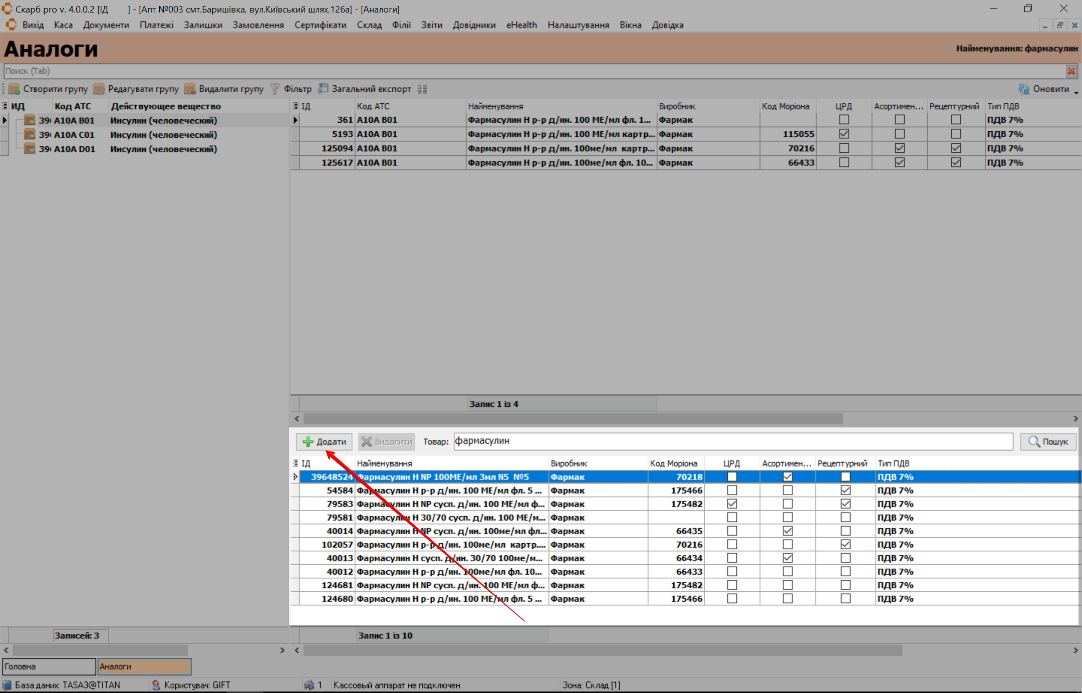Viewport: 1082px width, 693px height.
Task: Open the Фільтр funnel icon
Action: coord(275,89)
